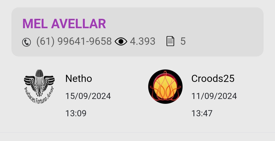Viewport: 275px width, 141px height.
Task: Open Netho's winged parachute avatar
Action: tap(39, 87)
